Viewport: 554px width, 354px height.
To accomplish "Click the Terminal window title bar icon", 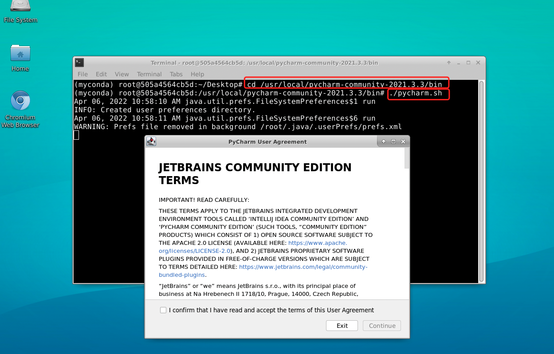I will [79, 63].
